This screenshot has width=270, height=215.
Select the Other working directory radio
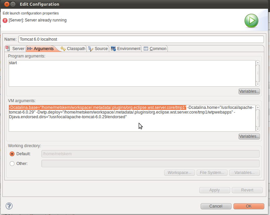12,164
